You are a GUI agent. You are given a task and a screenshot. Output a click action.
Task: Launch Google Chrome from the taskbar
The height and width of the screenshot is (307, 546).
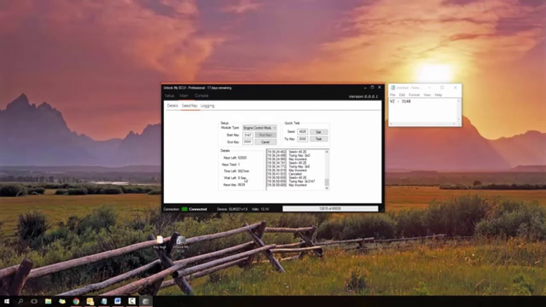click(76, 301)
